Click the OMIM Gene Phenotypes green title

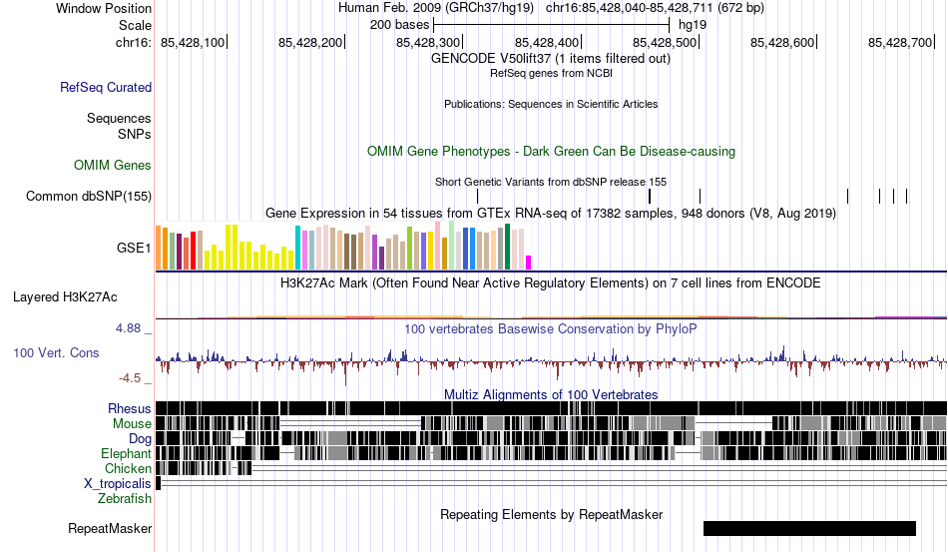[x=551, y=151]
